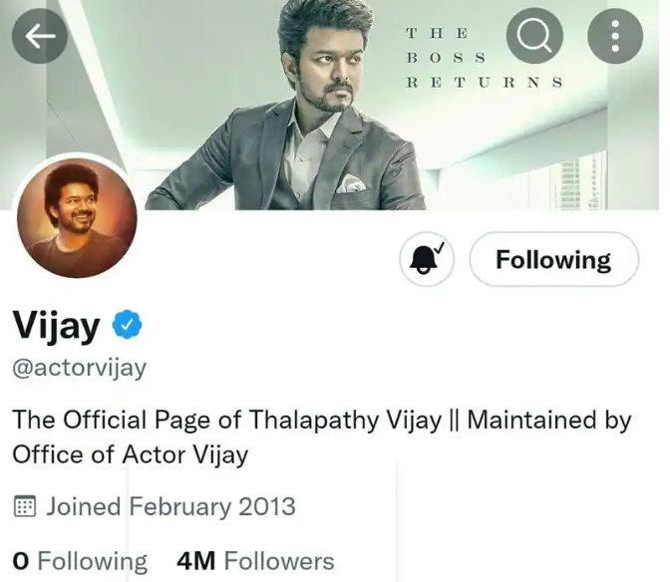Toggle the notification bell for Vijay
670x582 pixels.
point(427,259)
